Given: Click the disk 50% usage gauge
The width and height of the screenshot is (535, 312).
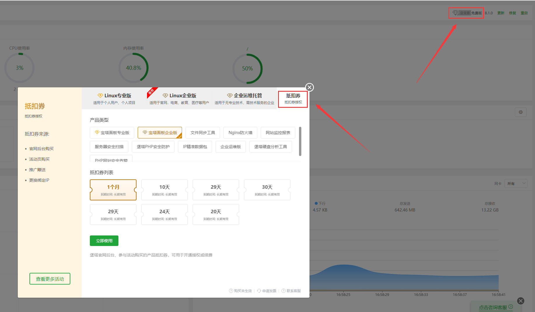Looking at the screenshot, I should (247, 68).
